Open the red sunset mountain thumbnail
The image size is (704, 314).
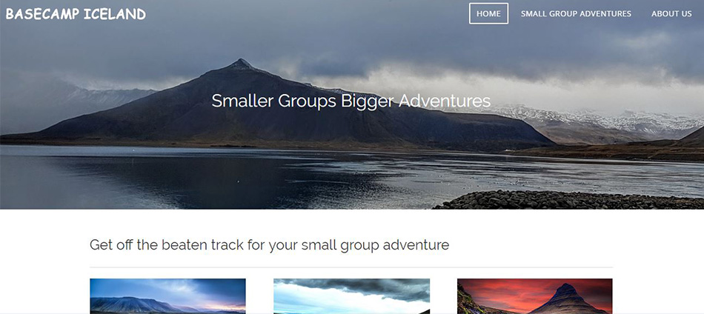point(535,296)
